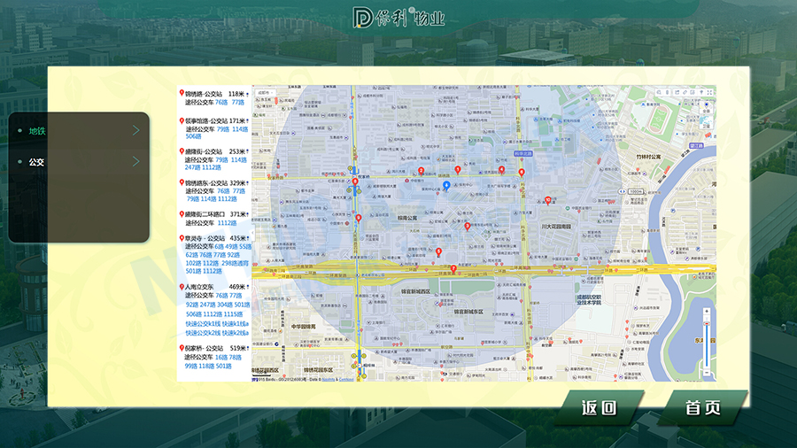Viewport: 797px width, 448px height.
Task: Expand the chevron beside 地铁
Action: pos(135,130)
